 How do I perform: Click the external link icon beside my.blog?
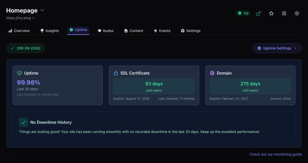tap(33, 18)
